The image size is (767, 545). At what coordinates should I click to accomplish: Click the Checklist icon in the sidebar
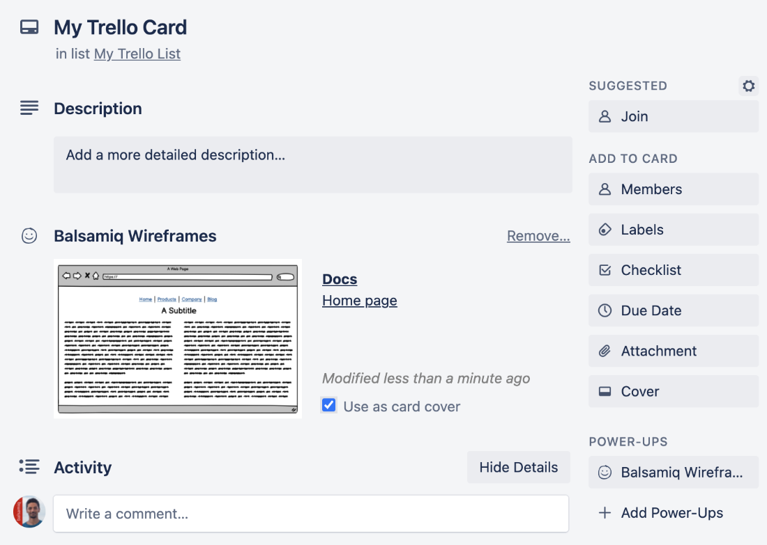pos(605,270)
